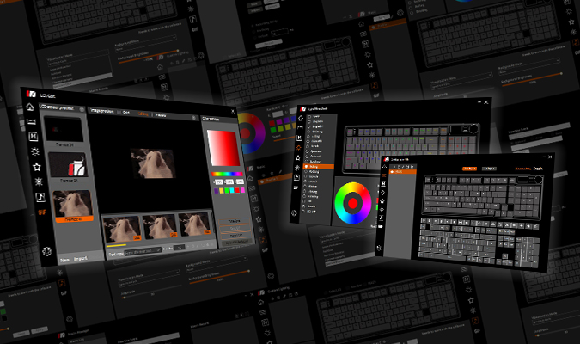Choose purple preset swatch in Color settings
The image size is (580, 344).
[217, 191]
